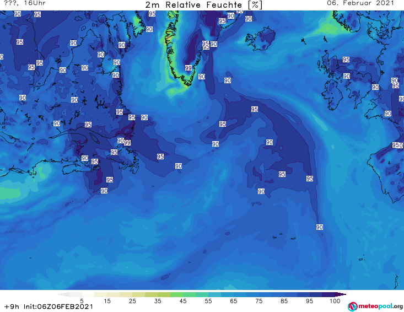Click the colorbar value label "35"

coord(158,301)
